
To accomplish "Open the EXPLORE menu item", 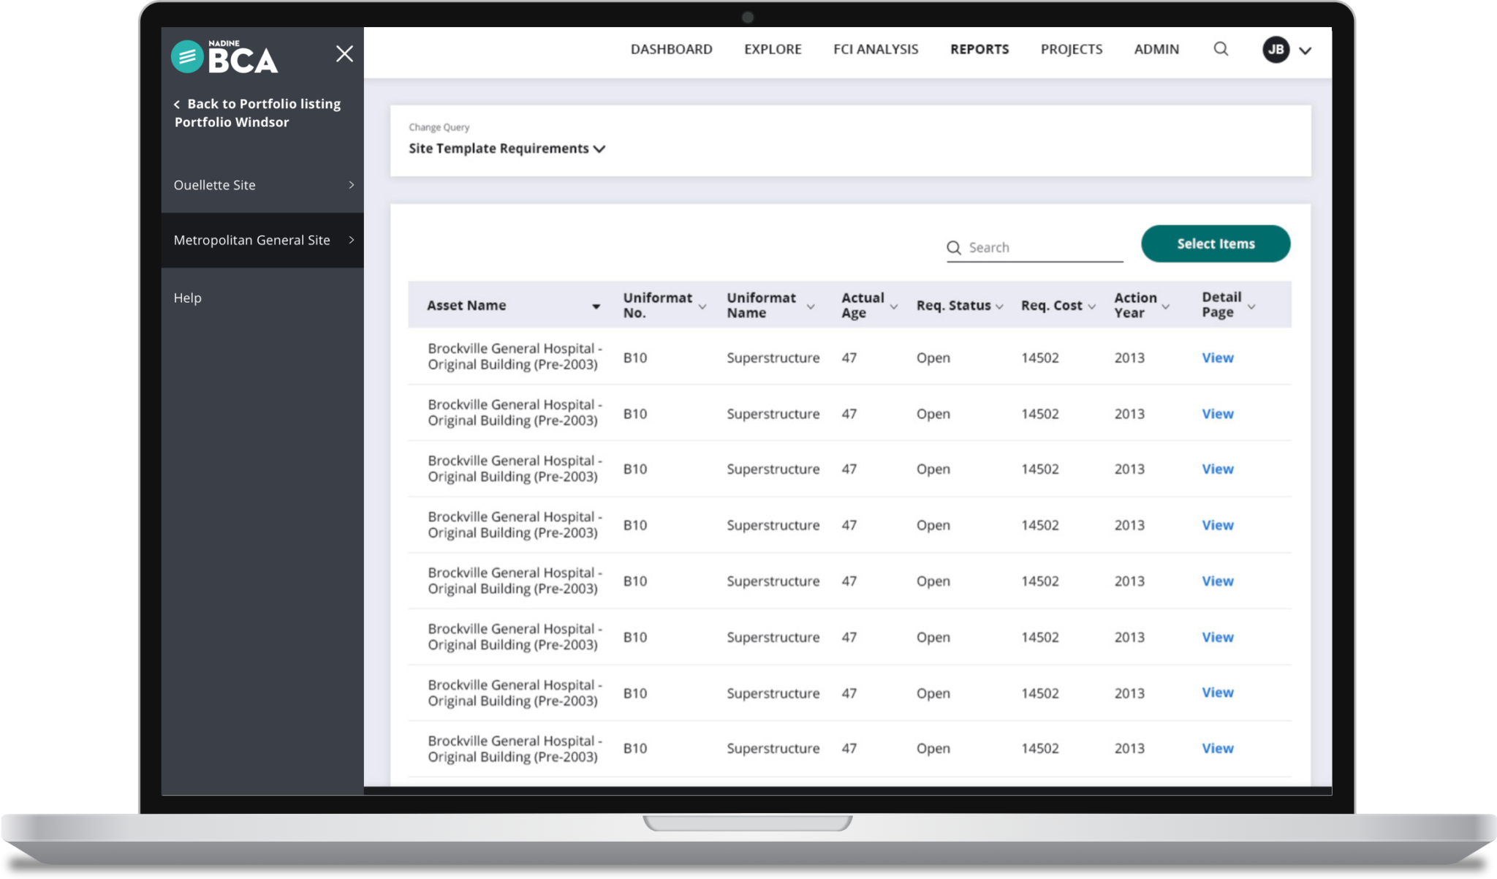I will pyautogui.click(x=773, y=49).
